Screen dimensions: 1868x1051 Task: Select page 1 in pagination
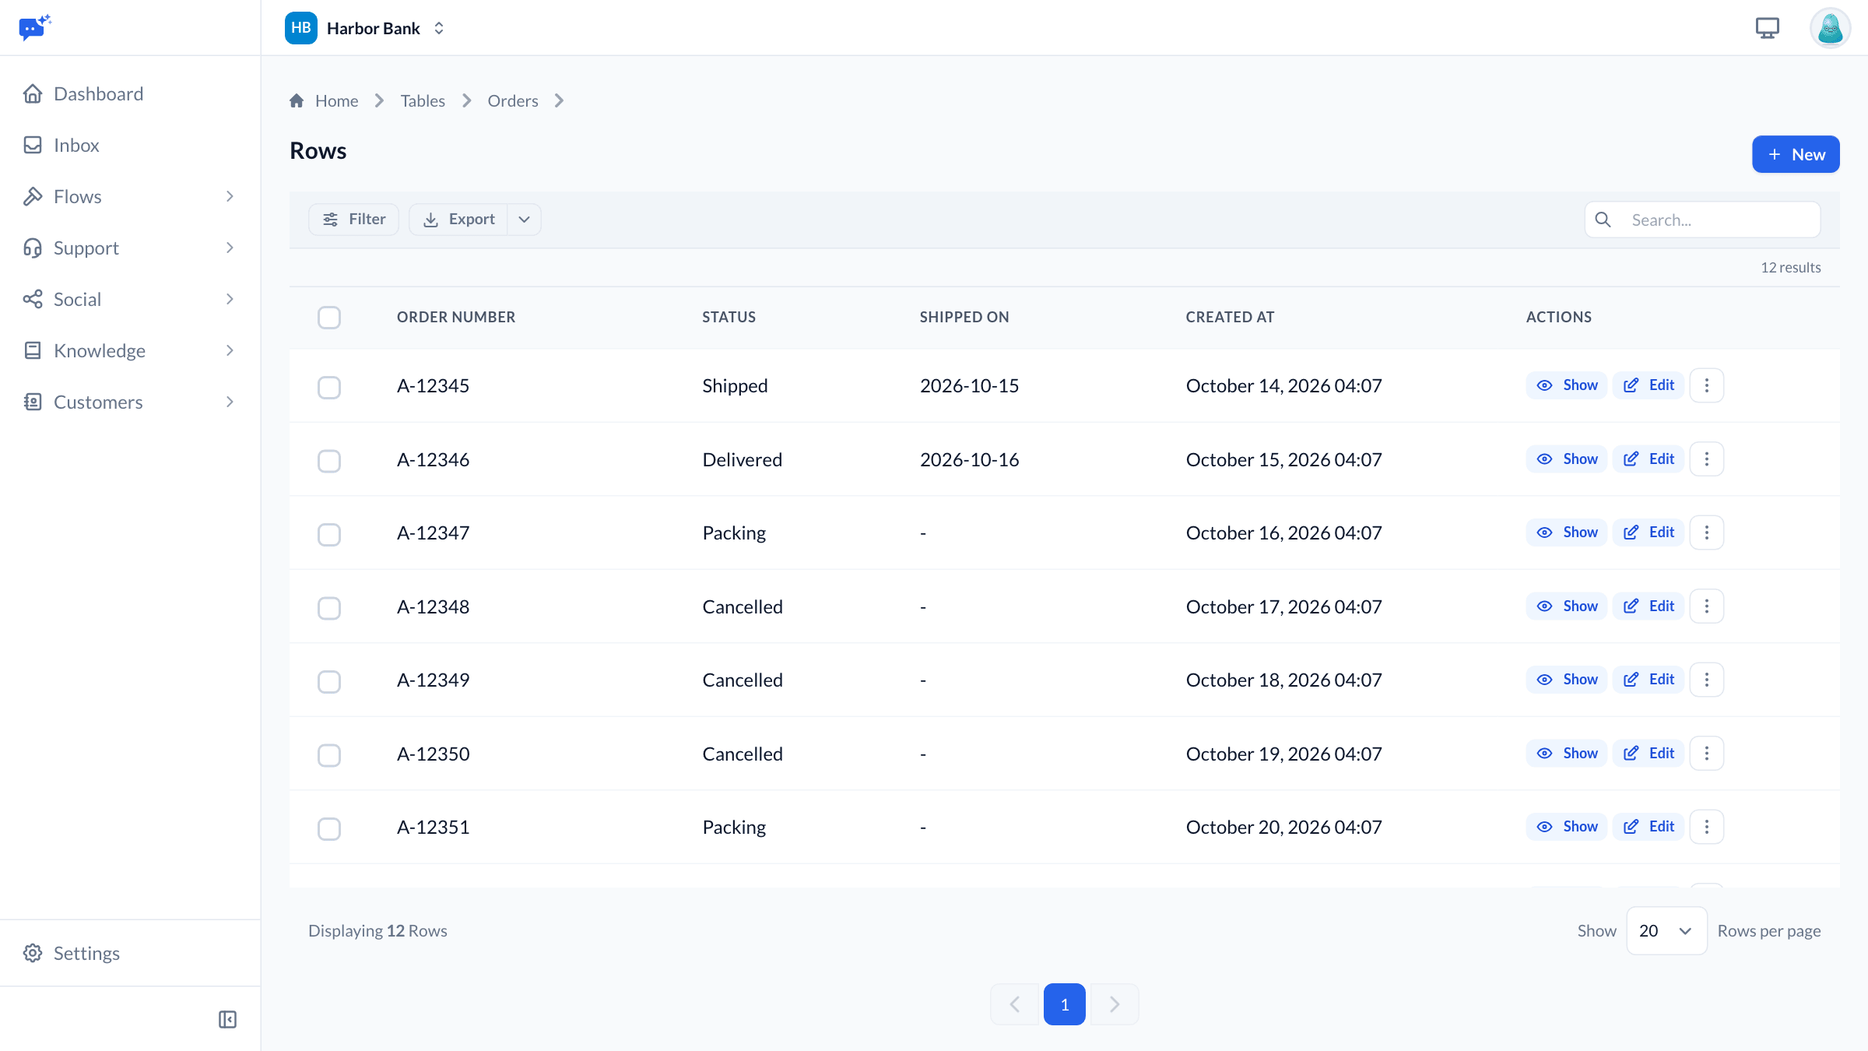coord(1065,1004)
